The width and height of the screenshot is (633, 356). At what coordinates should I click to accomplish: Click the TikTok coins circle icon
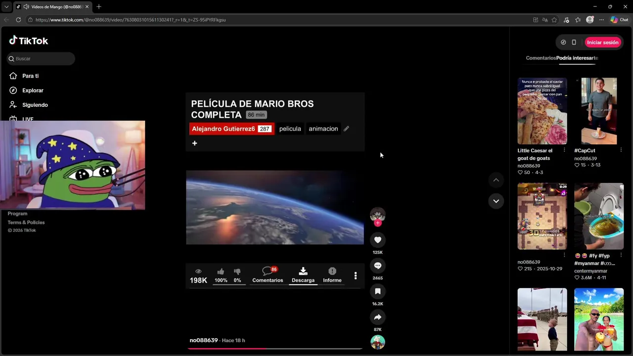(x=563, y=43)
